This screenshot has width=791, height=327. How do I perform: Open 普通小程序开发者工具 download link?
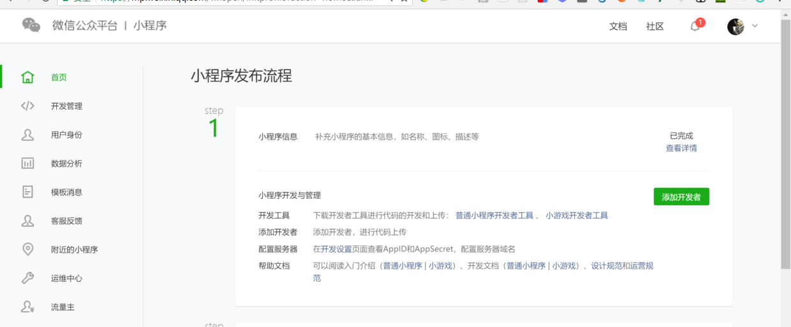click(x=494, y=215)
